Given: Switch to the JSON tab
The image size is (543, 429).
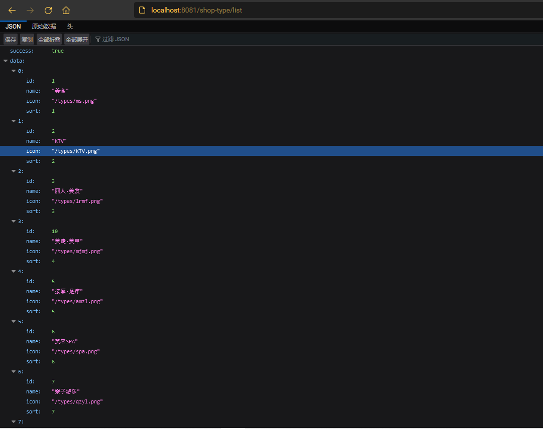Looking at the screenshot, I should click(x=13, y=26).
